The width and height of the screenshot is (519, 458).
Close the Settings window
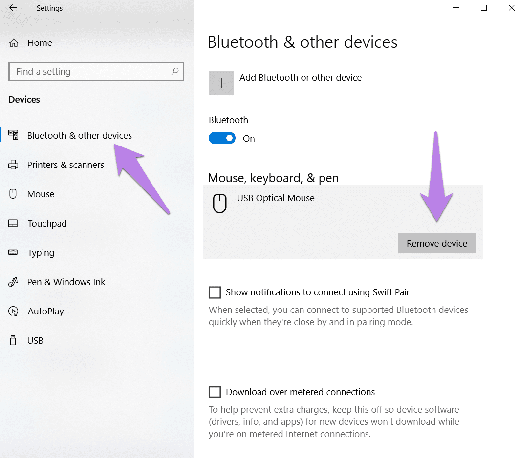click(511, 8)
